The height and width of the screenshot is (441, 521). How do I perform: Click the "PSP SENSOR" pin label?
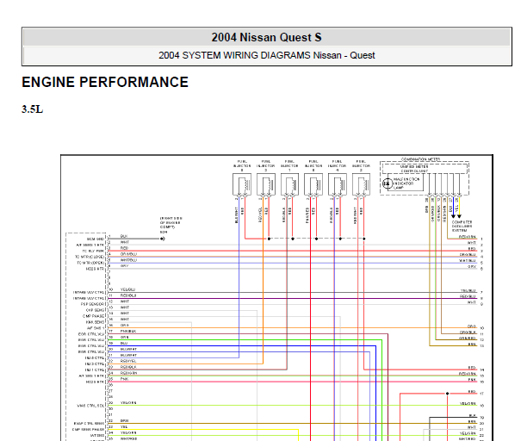pos(92,304)
